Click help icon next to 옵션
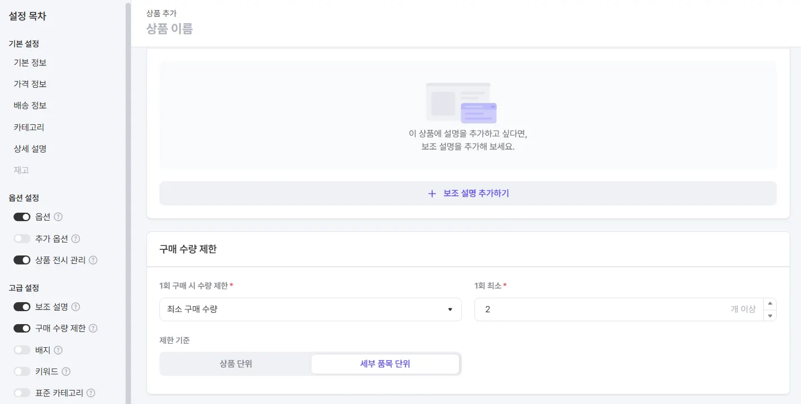This screenshot has height=404, width=801. pyautogui.click(x=58, y=217)
